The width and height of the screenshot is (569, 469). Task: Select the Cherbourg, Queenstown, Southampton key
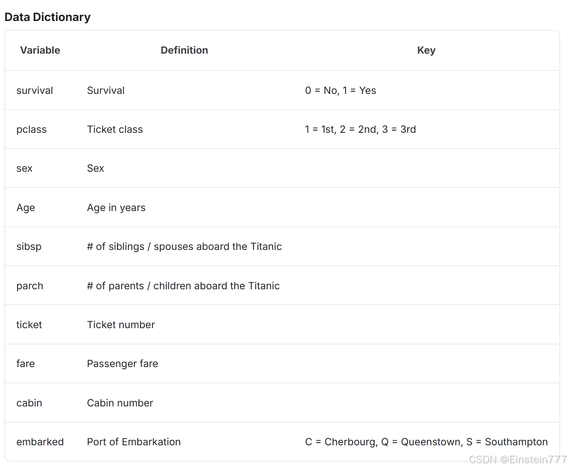(x=426, y=442)
